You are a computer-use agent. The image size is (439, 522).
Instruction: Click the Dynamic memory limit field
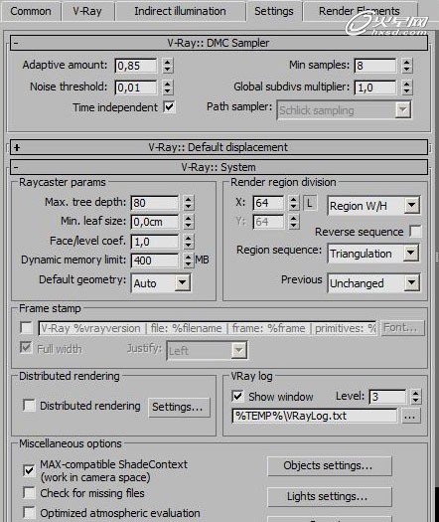pos(155,261)
